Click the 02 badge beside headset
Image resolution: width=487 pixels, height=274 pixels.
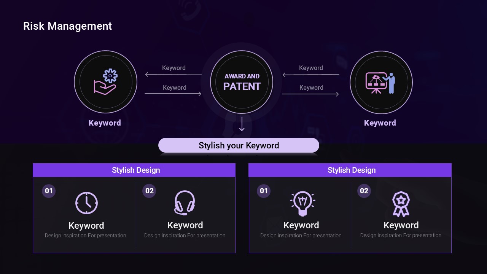[x=149, y=191]
